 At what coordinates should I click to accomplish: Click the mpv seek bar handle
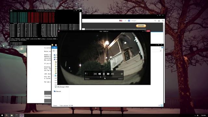click(x=100, y=77)
